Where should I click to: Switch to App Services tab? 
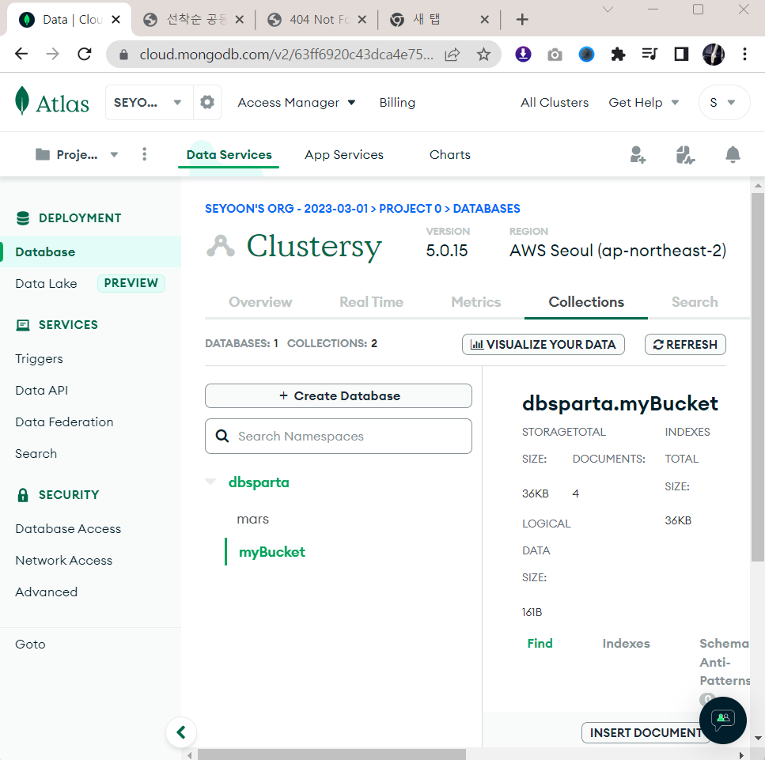(x=344, y=155)
